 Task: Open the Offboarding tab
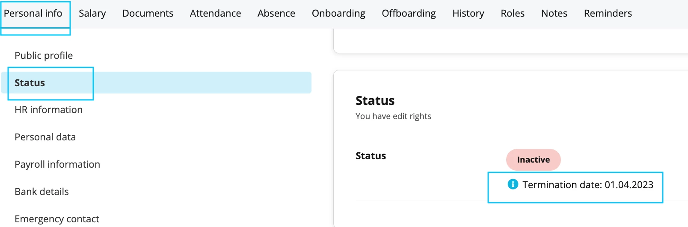click(x=409, y=13)
